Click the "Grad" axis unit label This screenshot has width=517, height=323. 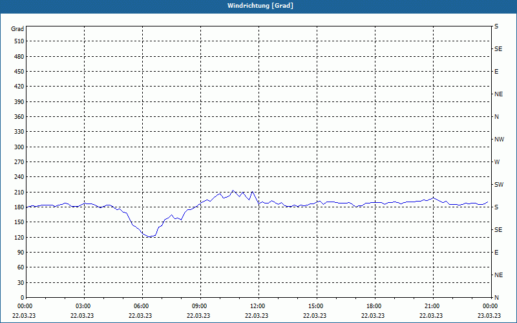click(x=17, y=29)
